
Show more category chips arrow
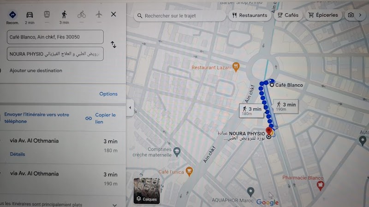[x=360, y=15]
